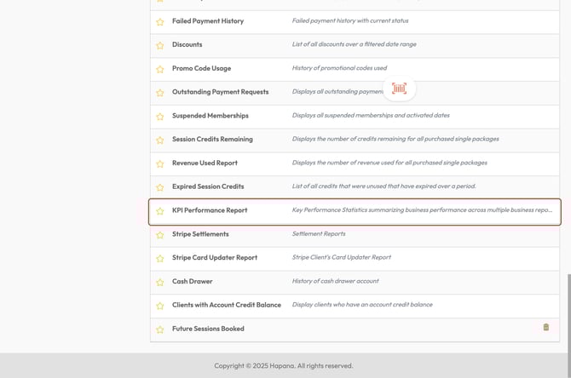The image size is (571, 378).
Task: Star the Promo Code Usage report
Action: (159, 69)
